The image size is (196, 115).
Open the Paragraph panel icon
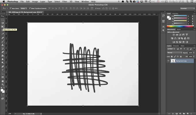pyautogui.click(x=163, y=30)
